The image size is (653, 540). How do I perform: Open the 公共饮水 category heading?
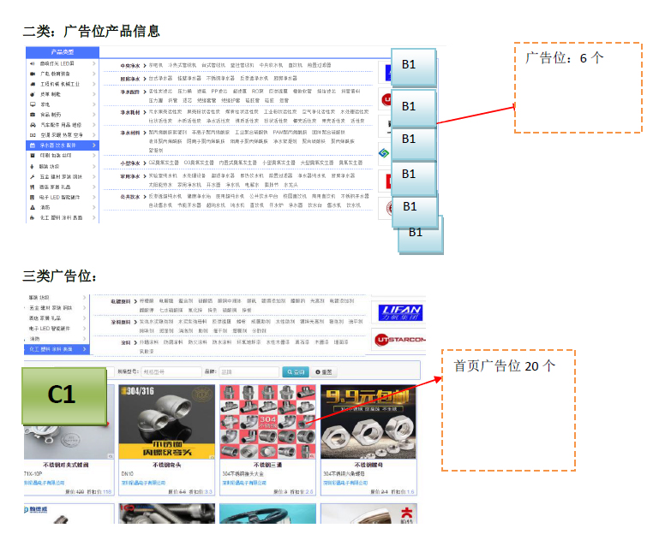click(x=130, y=197)
